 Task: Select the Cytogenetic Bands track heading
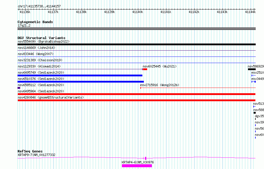pyautogui.click(x=35, y=22)
